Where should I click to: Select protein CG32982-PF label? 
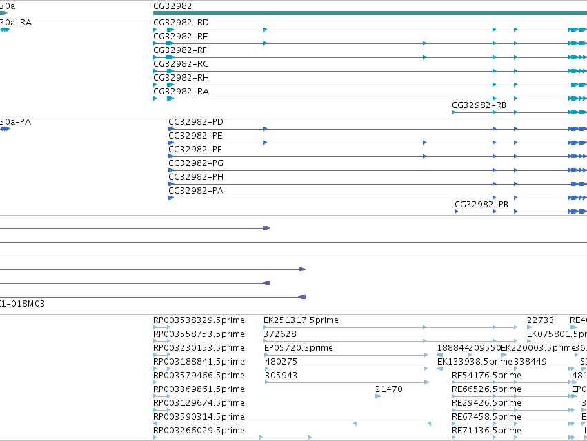pos(195,150)
